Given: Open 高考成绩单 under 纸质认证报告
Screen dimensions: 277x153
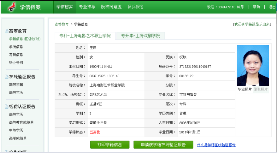Looking at the screenshot, I should [x=18, y=138].
